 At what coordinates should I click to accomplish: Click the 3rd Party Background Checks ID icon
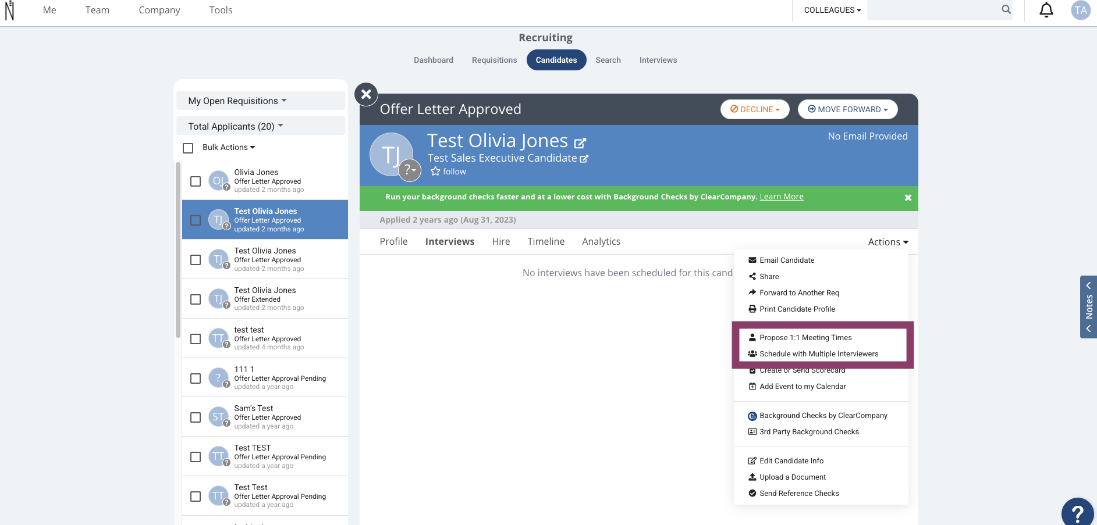click(x=752, y=431)
